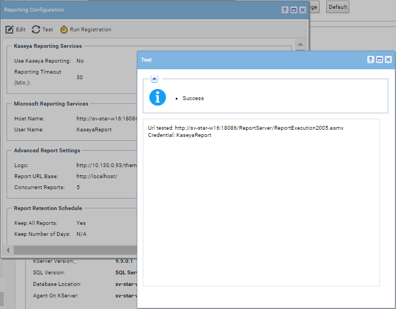This screenshot has height=309, width=396.
Task: Open help in Reporting Configuration window
Action: point(285,10)
